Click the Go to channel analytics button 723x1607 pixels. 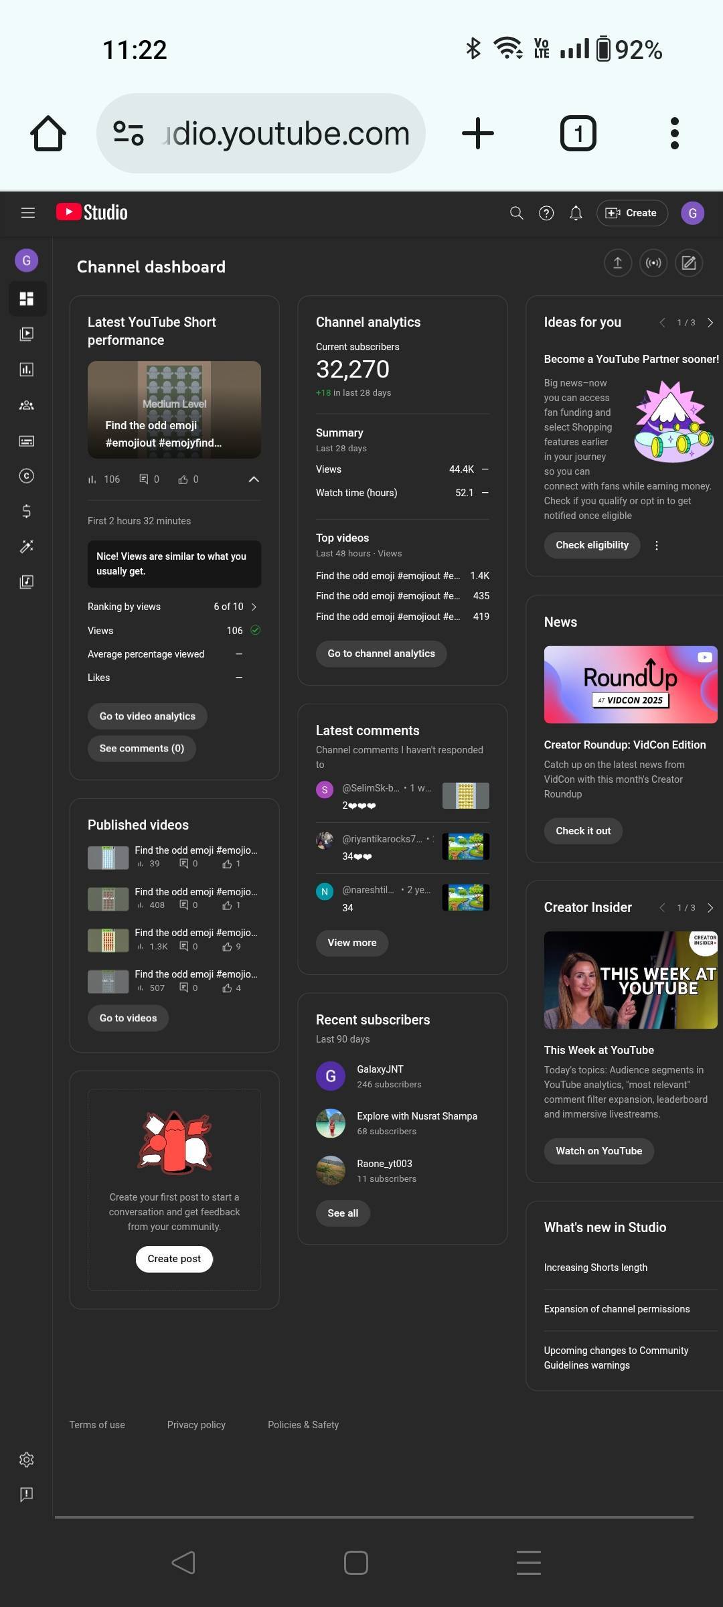[x=381, y=654]
